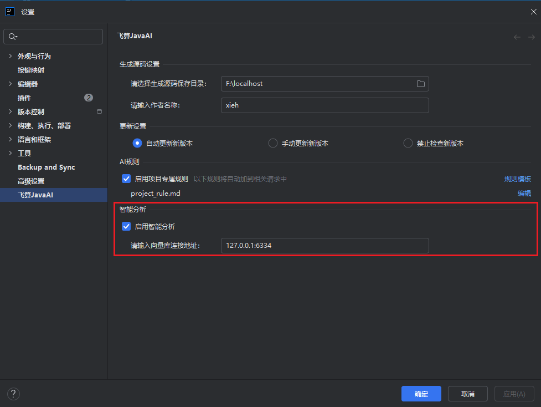
Task: Click 请输入向量库连接地址 label
Action: (x=165, y=246)
